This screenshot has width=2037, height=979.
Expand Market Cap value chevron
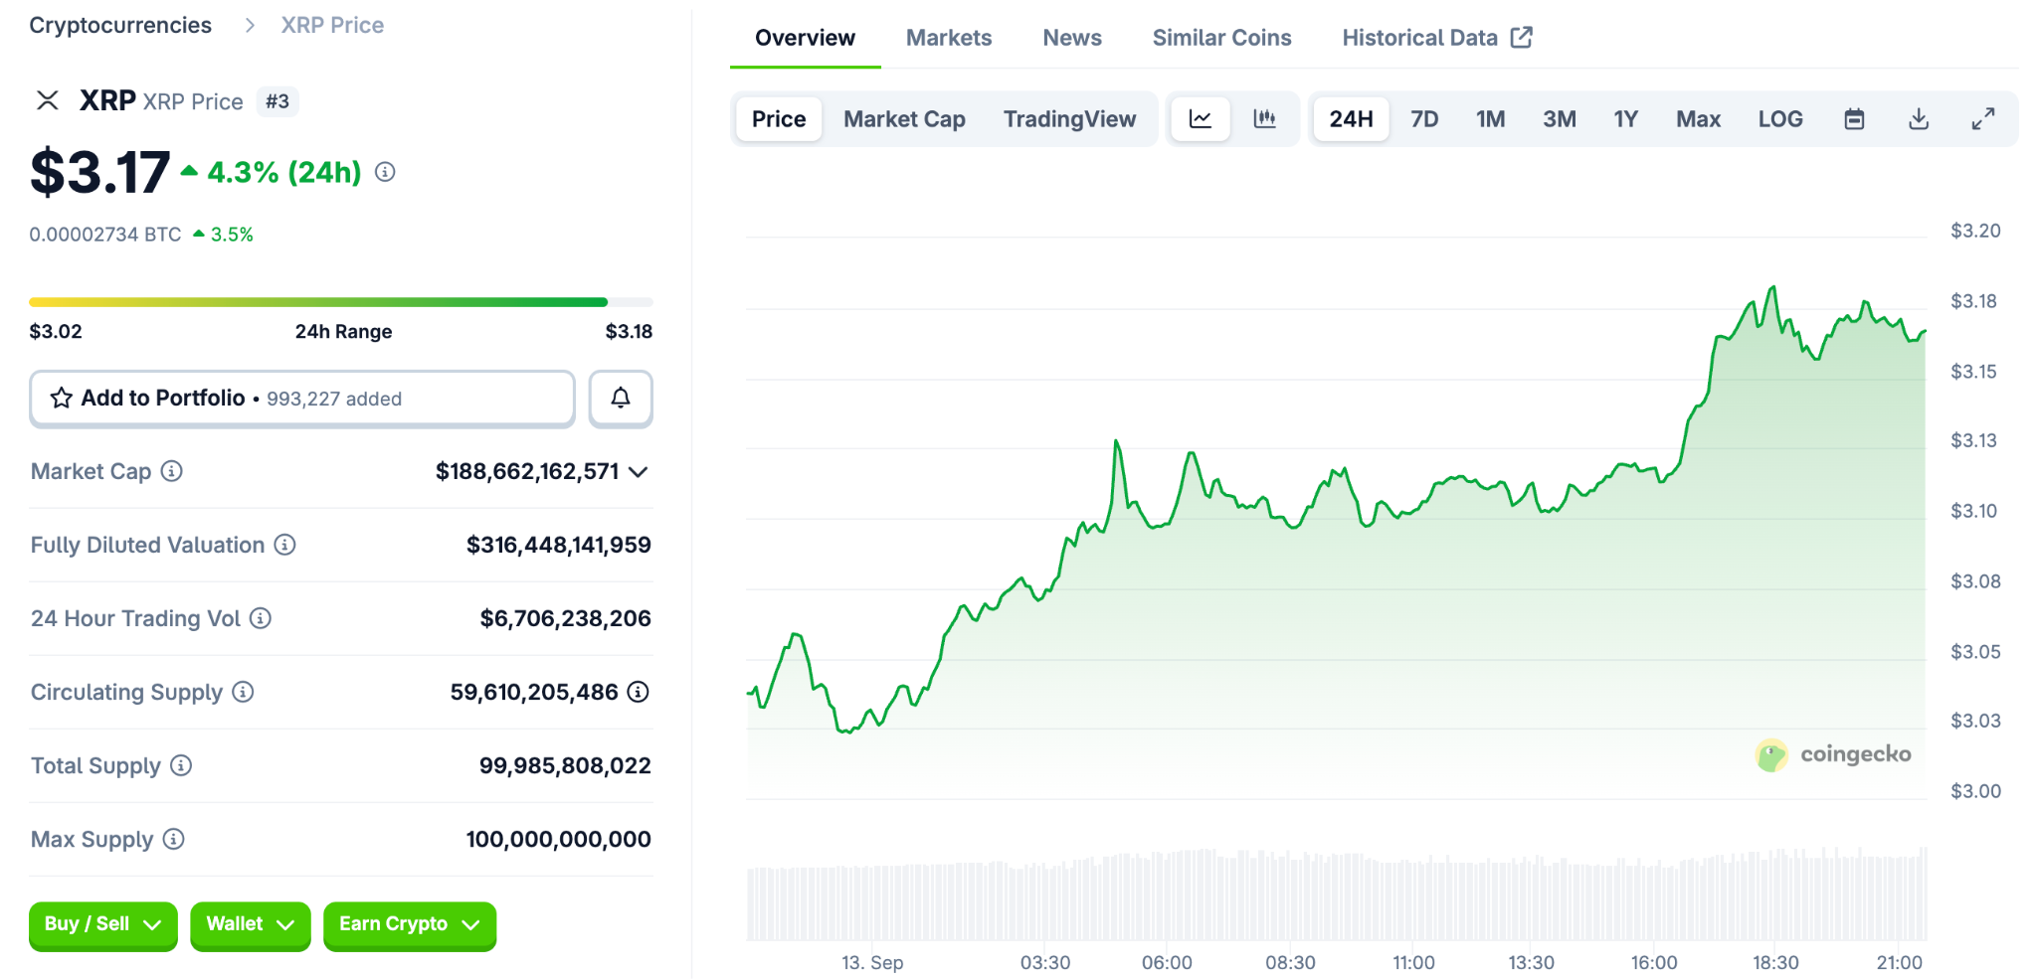(x=639, y=472)
